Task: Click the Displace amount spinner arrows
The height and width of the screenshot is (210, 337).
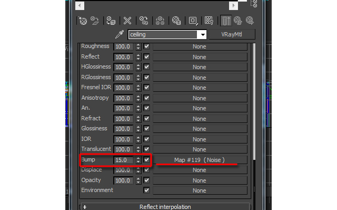Action: (x=138, y=170)
